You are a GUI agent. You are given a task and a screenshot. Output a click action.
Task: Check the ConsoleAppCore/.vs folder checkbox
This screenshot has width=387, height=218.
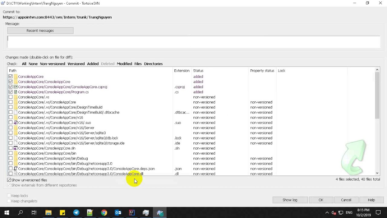(11, 97)
